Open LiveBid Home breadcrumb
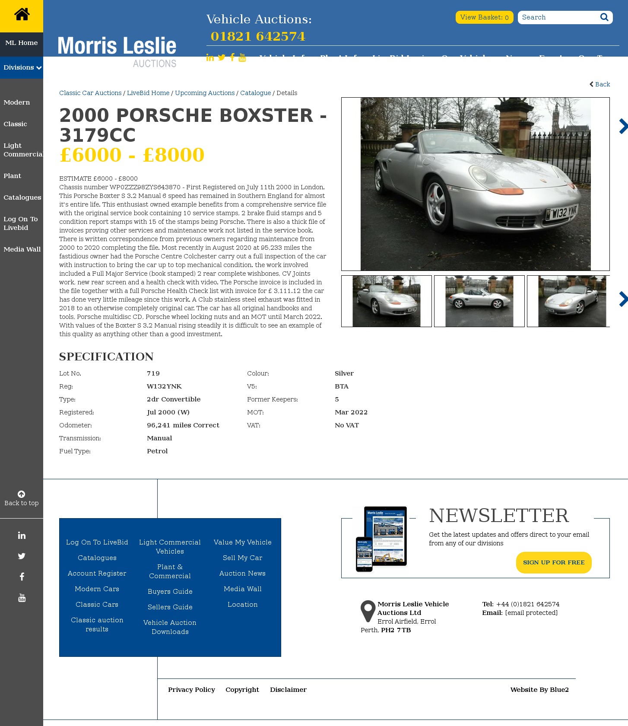Viewport: 628px width, 726px height. tap(148, 93)
